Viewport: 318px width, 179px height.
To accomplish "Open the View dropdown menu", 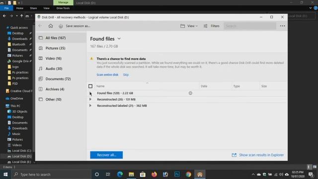I will tap(189, 26).
